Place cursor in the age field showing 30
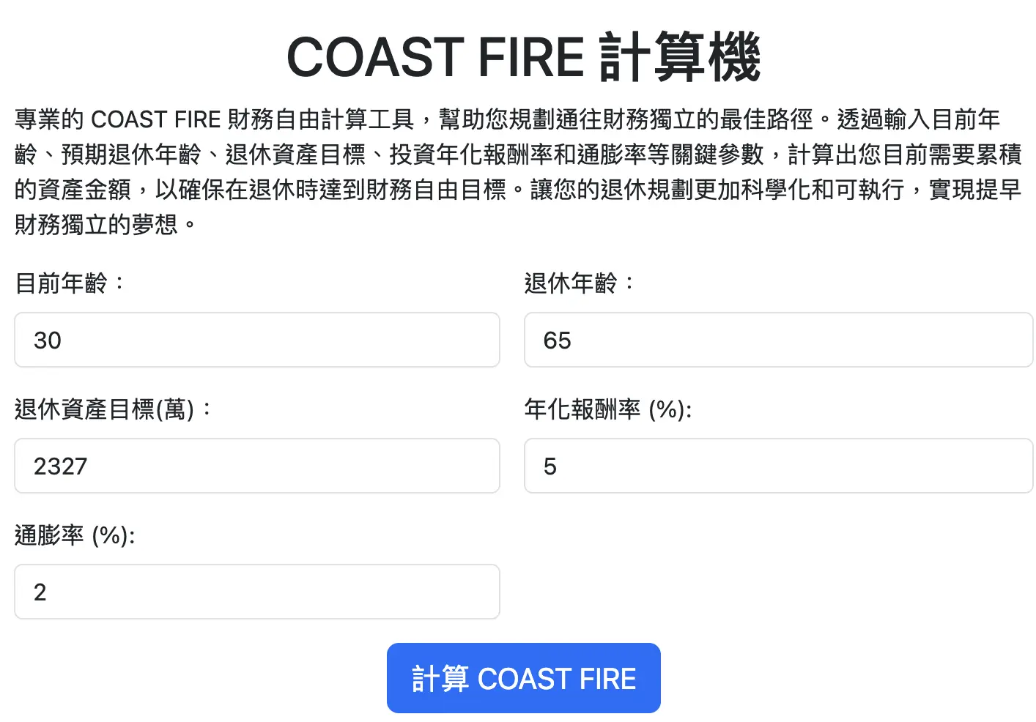Screen dimensions: 1036x722 click(x=256, y=340)
